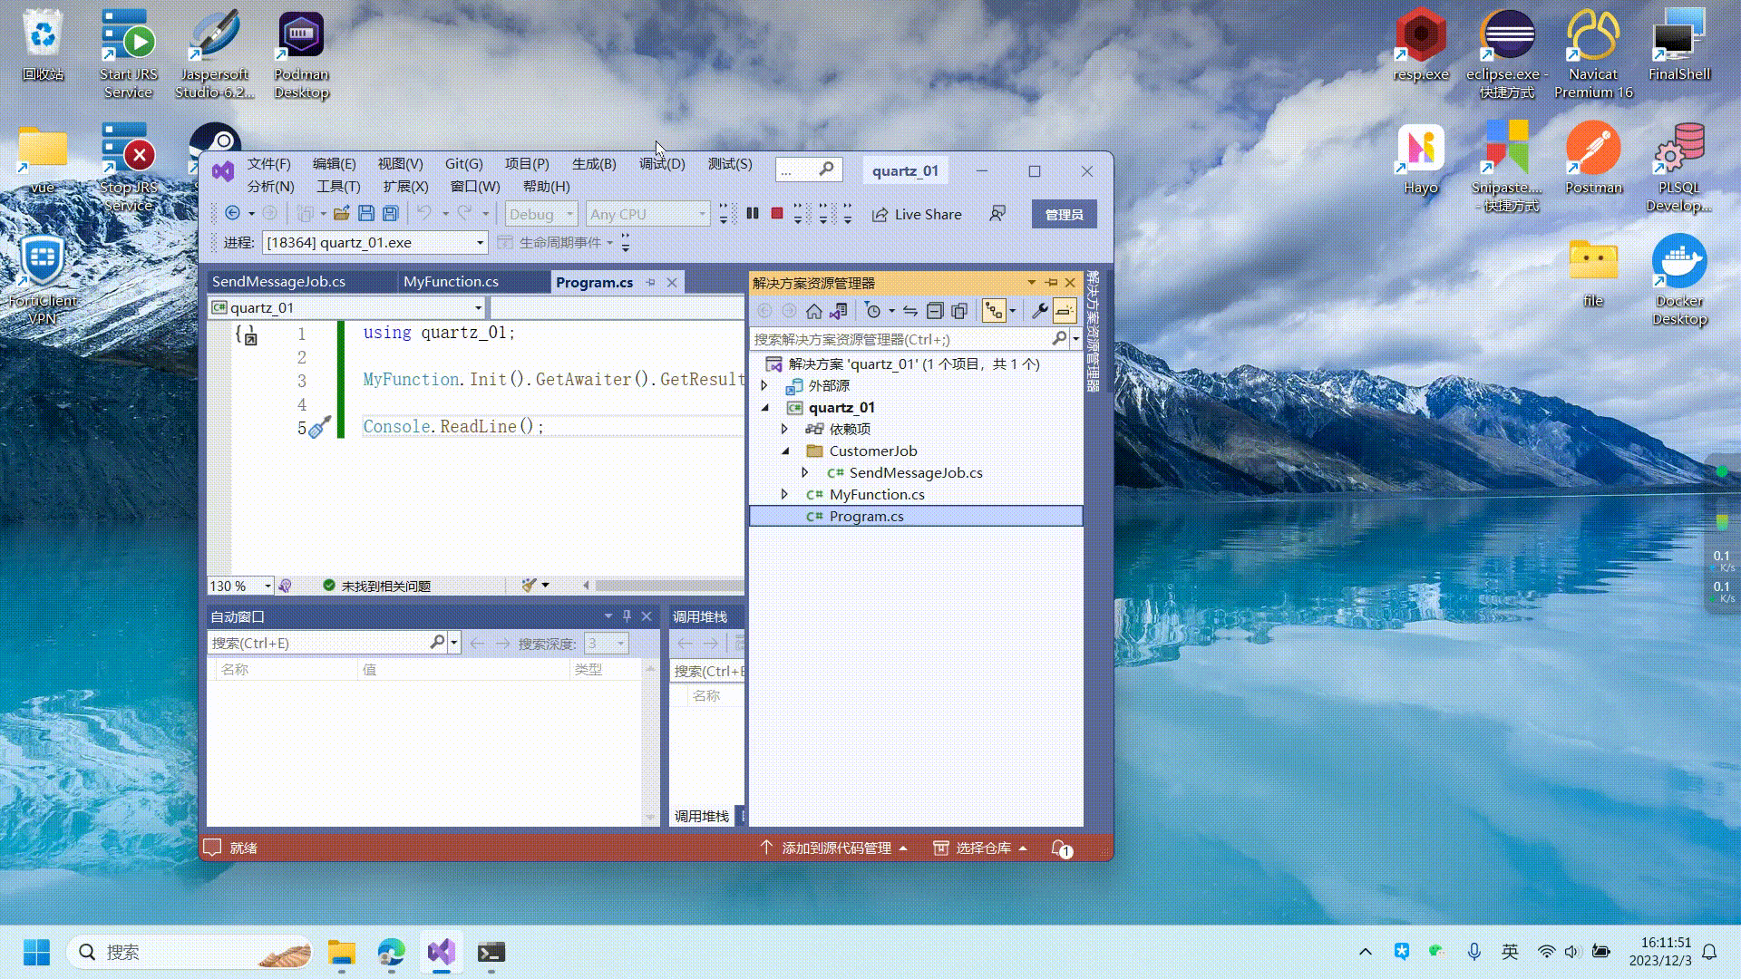The image size is (1741, 979).
Task: Toggle auto-hide pin on Solution Explorer panel
Action: (1051, 283)
